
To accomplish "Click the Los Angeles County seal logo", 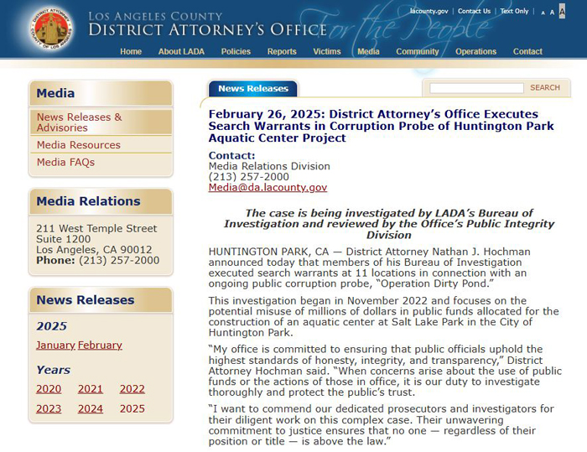I will click(51, 29).
